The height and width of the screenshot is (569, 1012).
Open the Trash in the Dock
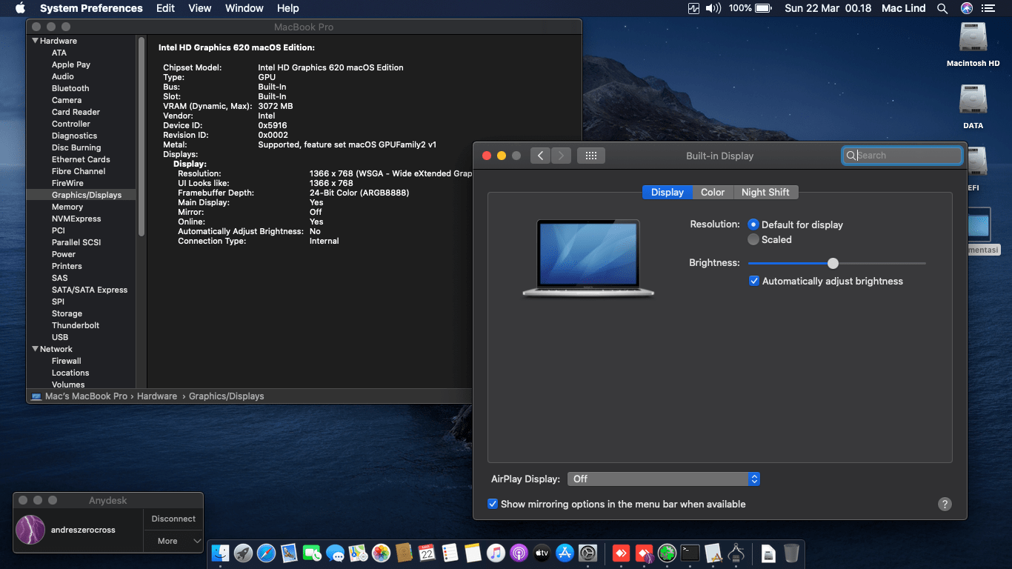792,553
